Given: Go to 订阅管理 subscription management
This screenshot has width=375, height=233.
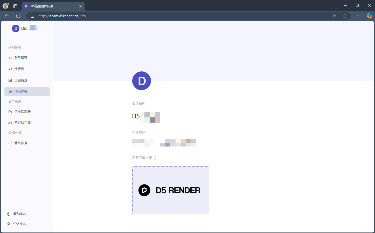Looking at the screenshot, I should coord(27,81).
